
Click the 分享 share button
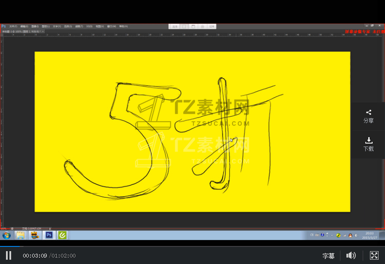tap(368, 117)
